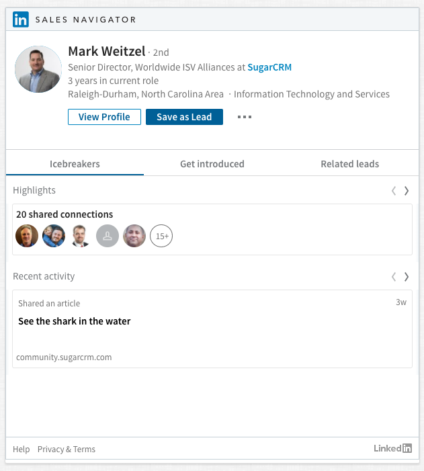Click the gray placeholder connection avatar
Image resolution: width=424 pixels, height=471 pixels.
pos(108,236)
